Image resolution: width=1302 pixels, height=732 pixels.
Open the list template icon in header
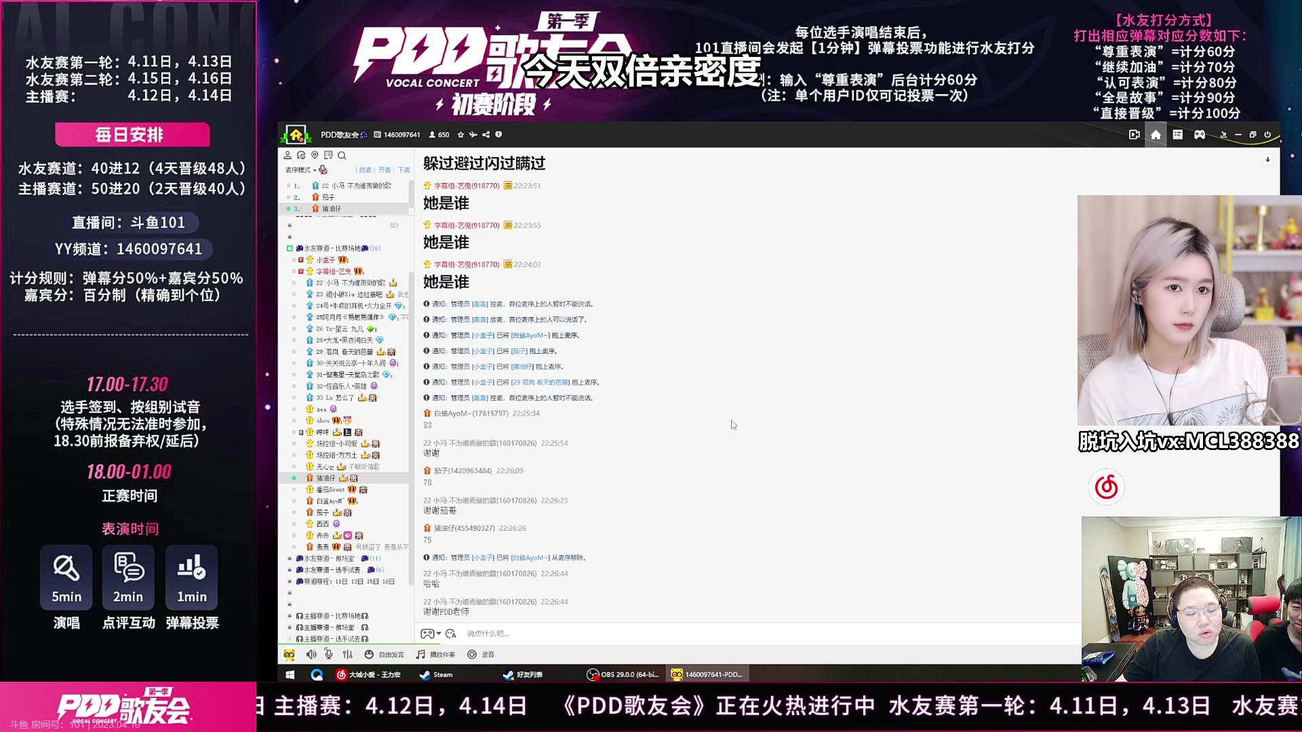pyautogui.click(x=1178, y=135)
